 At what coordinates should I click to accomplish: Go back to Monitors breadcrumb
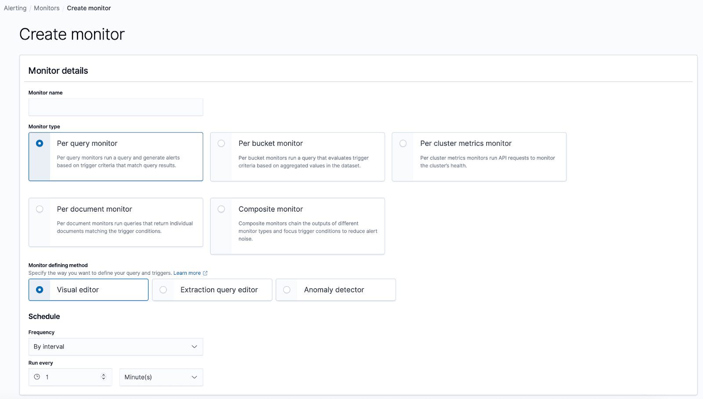46,8
